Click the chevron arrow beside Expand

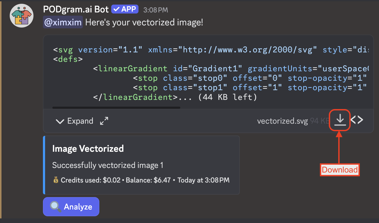60,121
